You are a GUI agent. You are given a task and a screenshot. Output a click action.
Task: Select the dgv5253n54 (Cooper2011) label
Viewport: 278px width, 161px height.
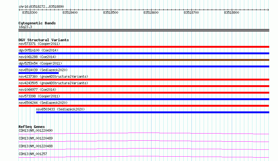pyautogui.click(x=40, y=63)
